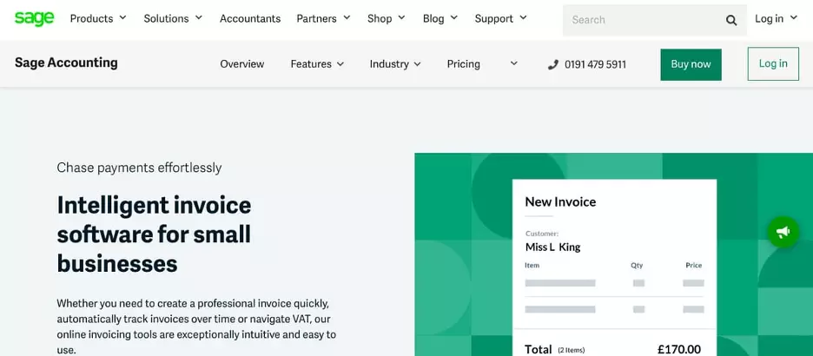
Task: Open the Pricing tab
Action: (x=464, y=64)
